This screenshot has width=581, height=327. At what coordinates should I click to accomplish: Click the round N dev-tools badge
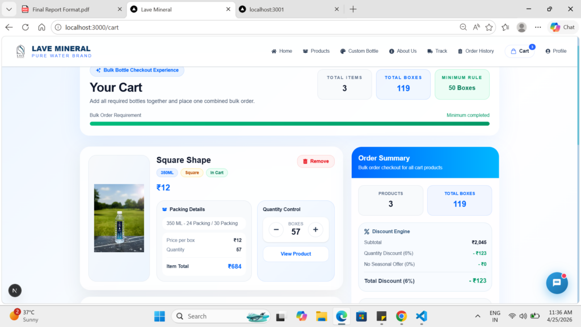(15, 290)
